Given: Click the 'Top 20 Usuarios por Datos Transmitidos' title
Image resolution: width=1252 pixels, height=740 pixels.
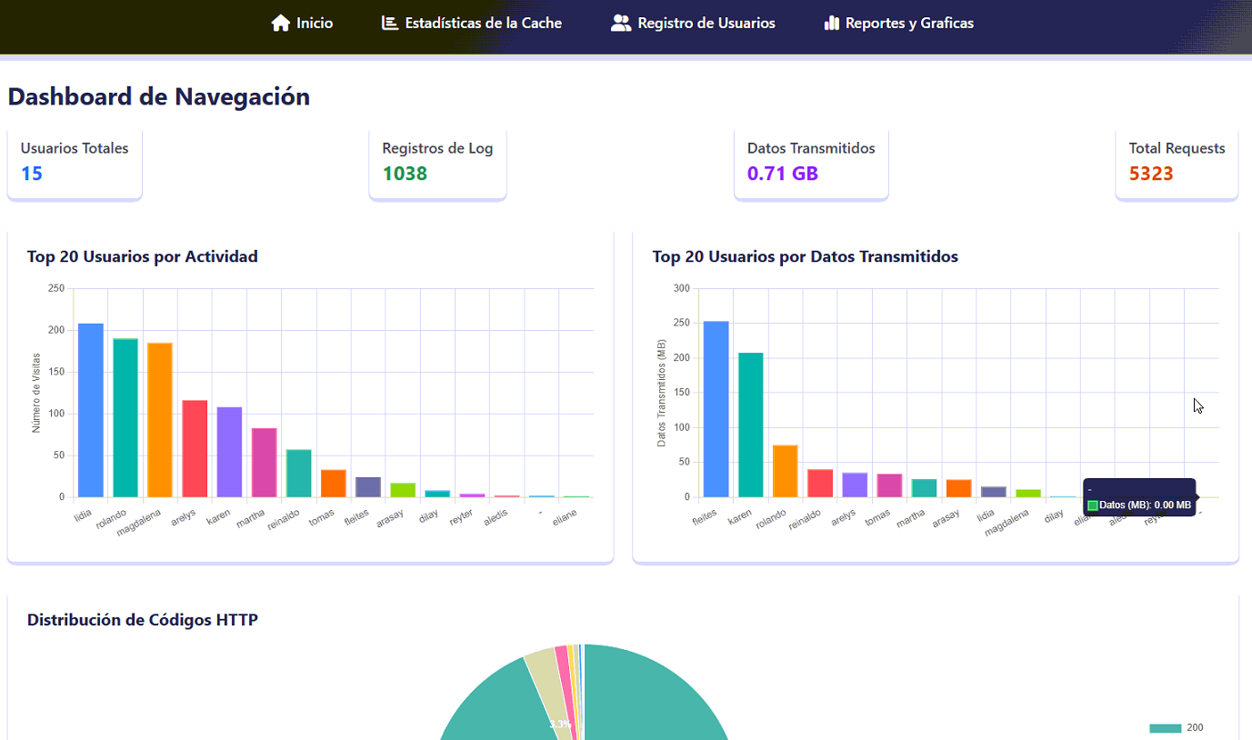Looking at the screenshot, I should tap(806, 256).
